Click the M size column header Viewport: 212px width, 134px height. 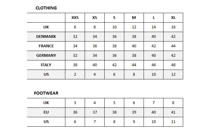tap(134, 18)
